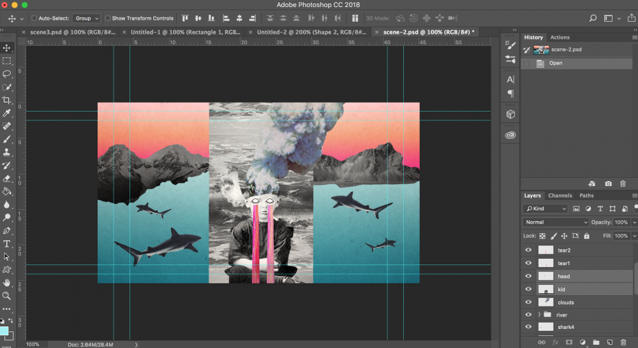Click the foreground color swatch

4,331
